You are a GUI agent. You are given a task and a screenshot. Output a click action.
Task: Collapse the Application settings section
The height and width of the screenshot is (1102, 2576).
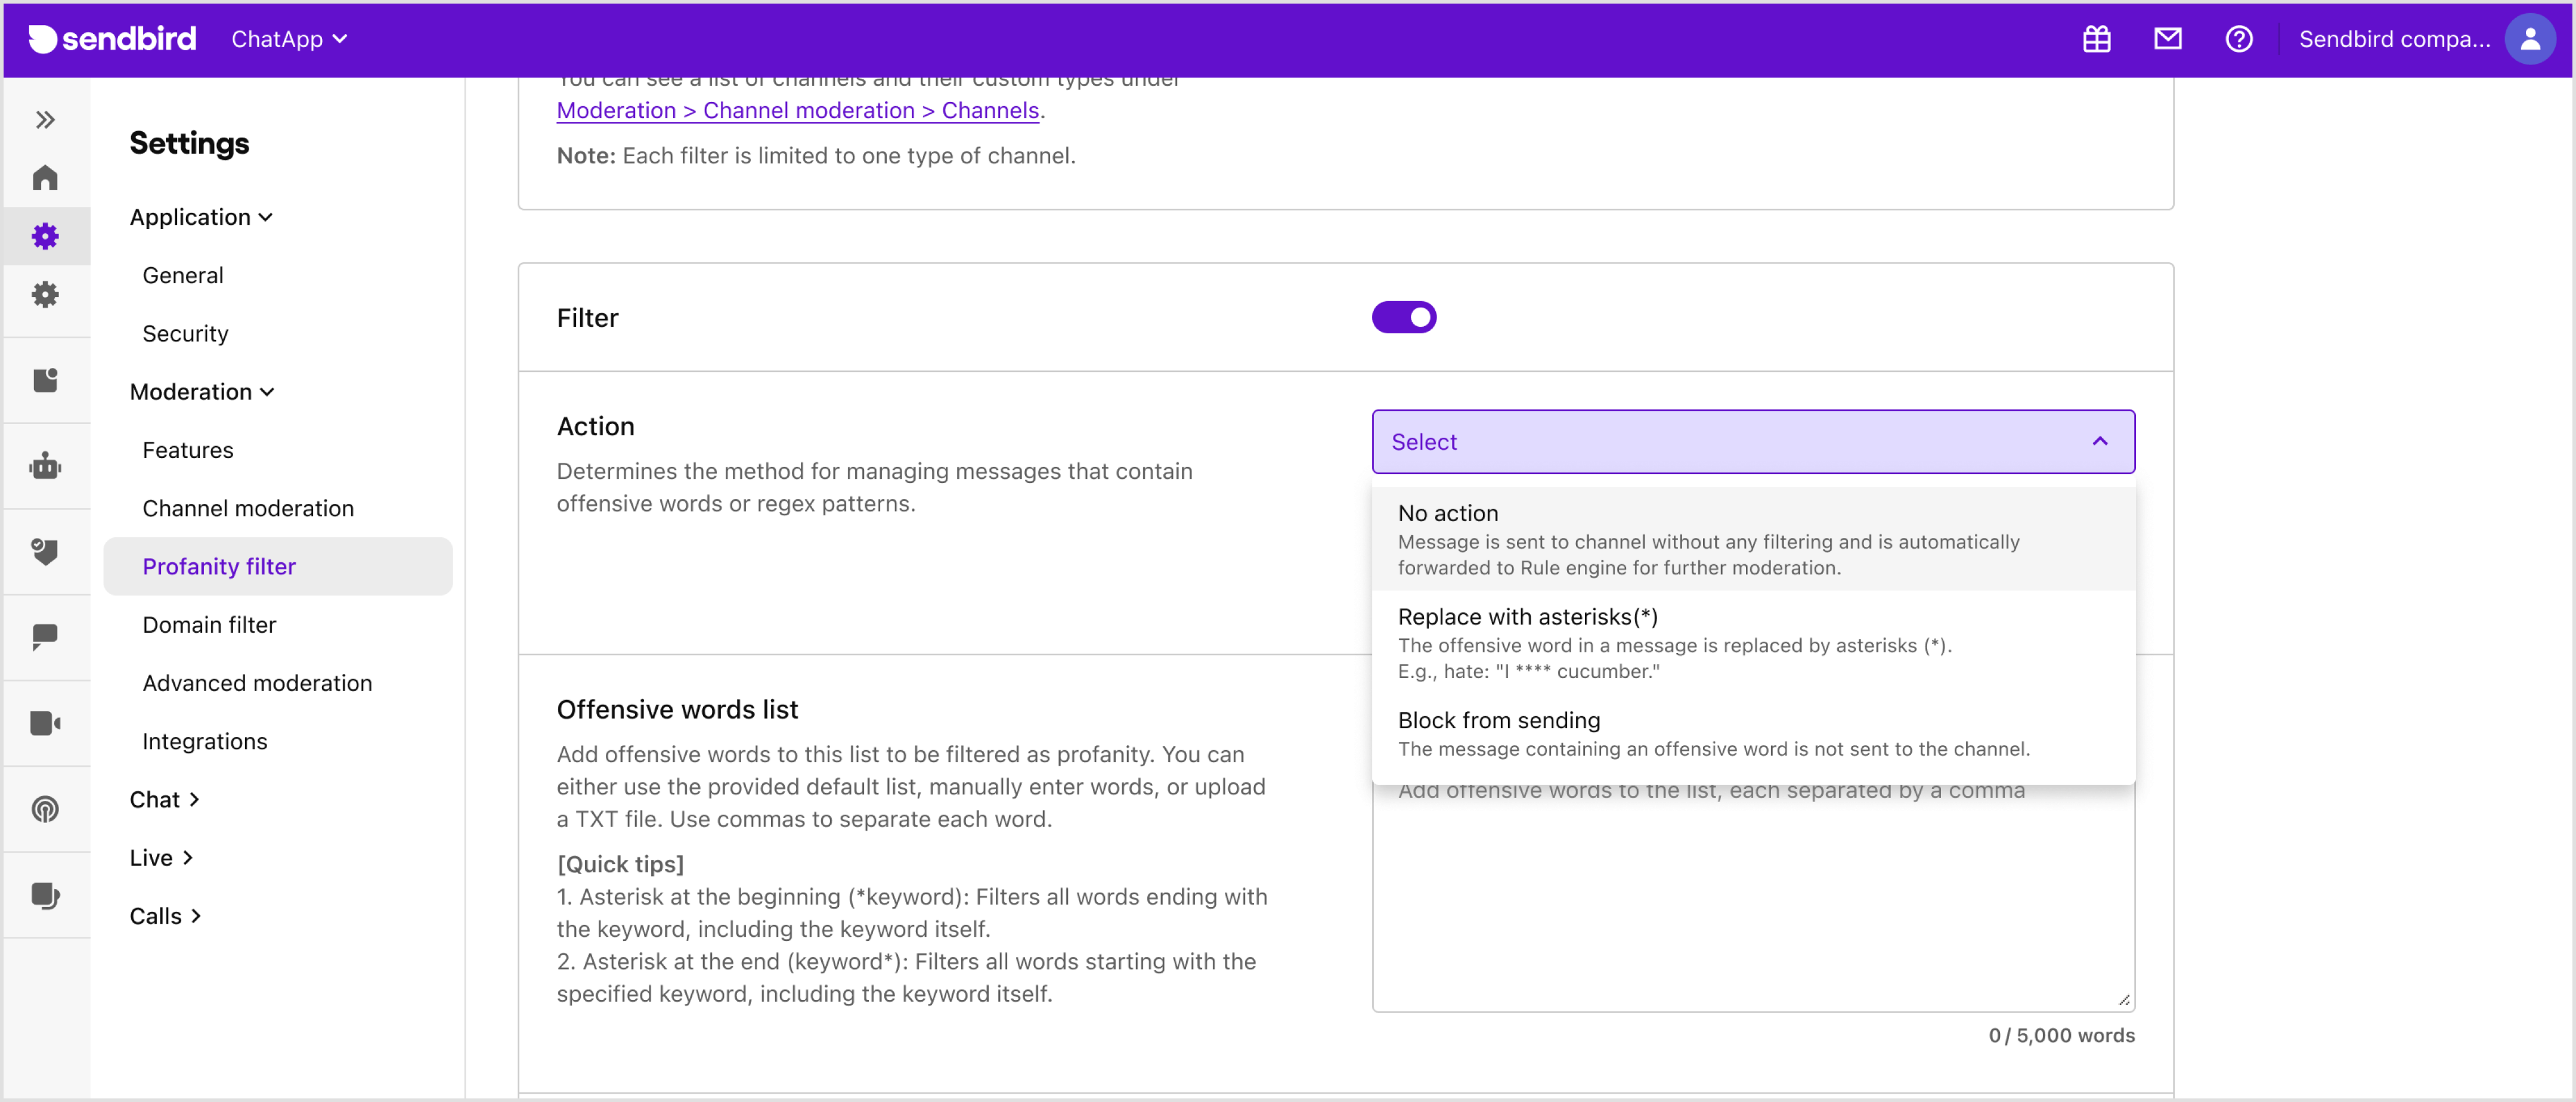coord(201,217)
